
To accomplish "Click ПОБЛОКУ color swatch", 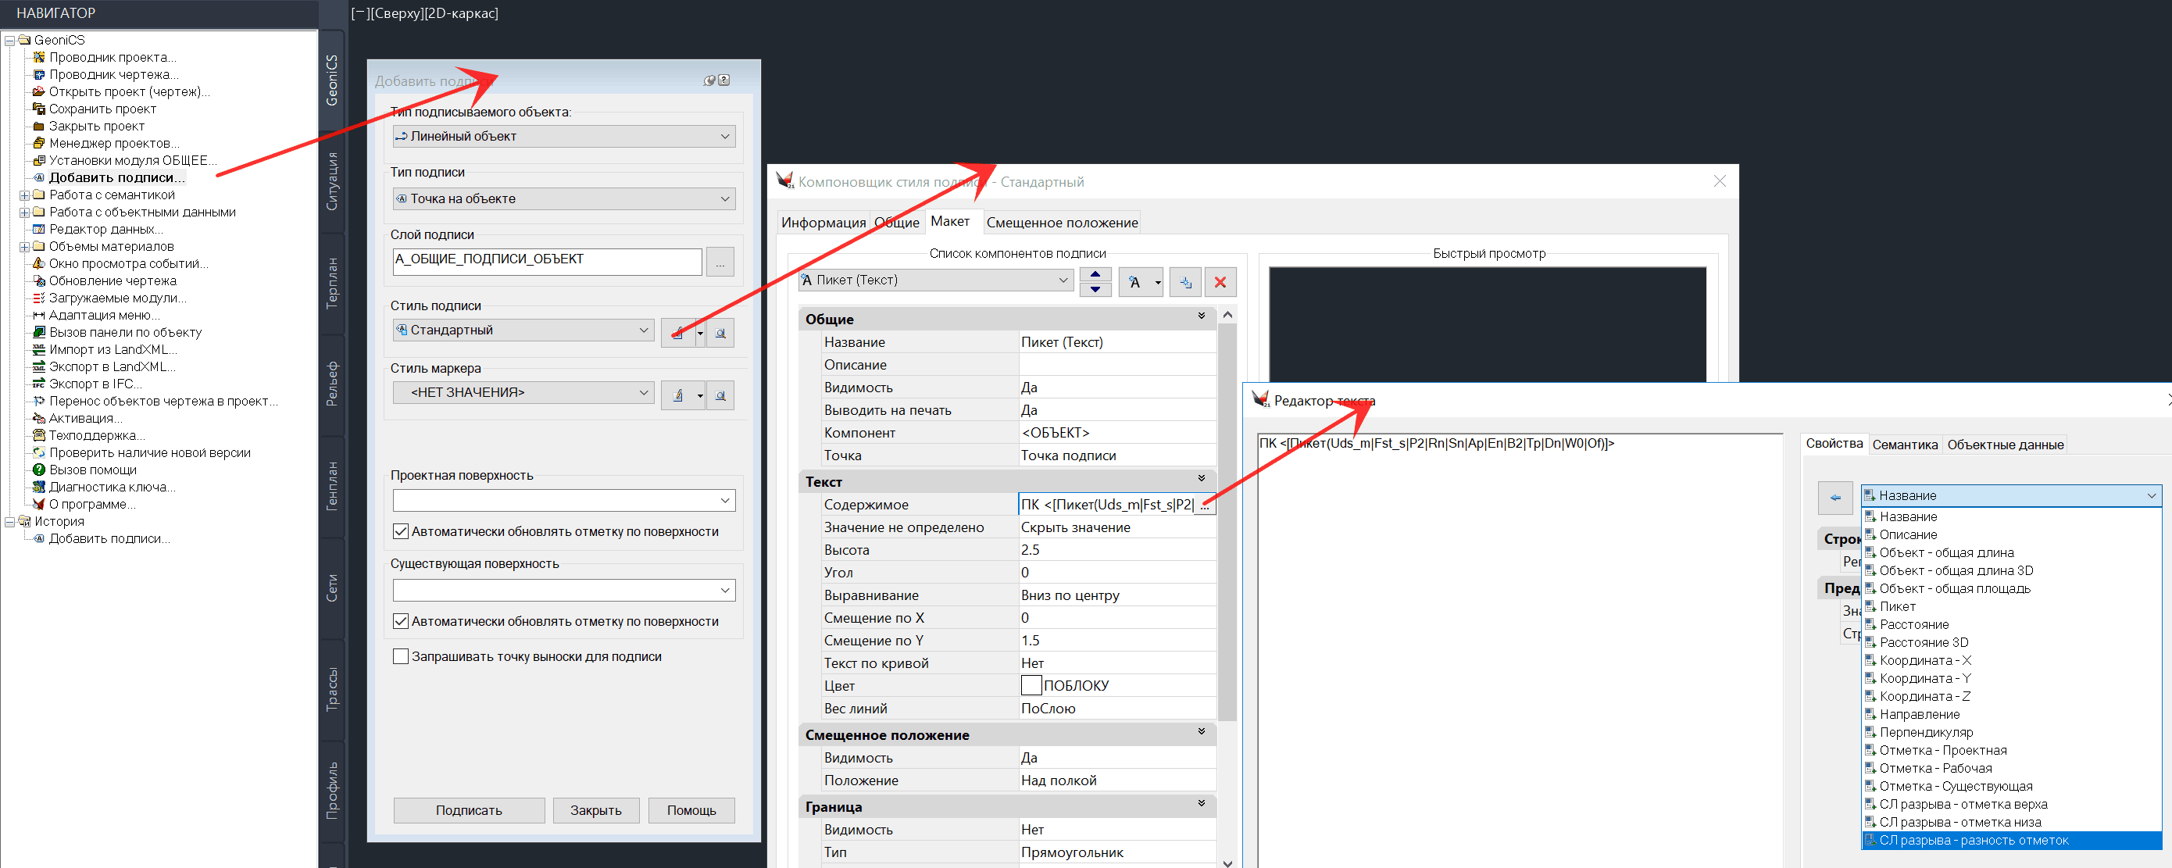I will [x=1031, y=685].
